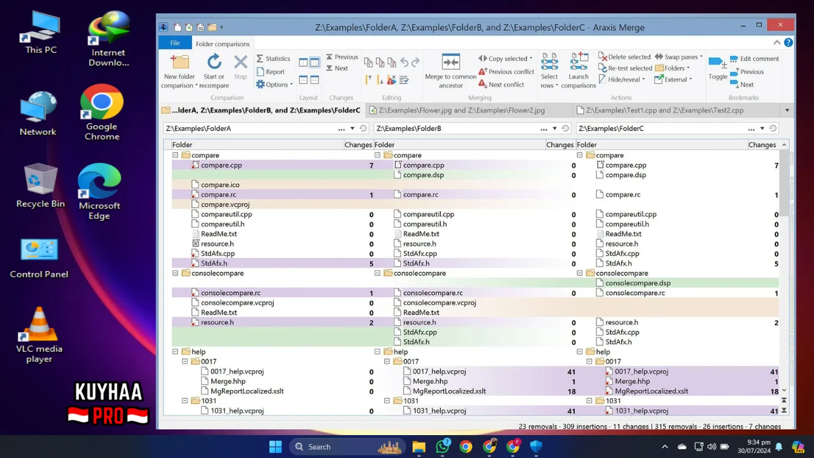This screenshot has width=814, height=458.
Task: Select two-pane vertical layout
Action: (x=303, y=62)
